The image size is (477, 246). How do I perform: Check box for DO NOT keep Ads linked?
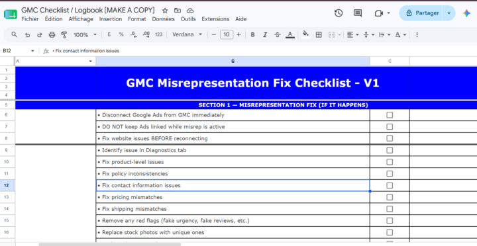(390, 127)
